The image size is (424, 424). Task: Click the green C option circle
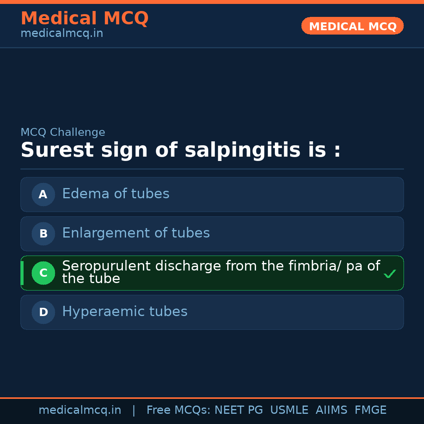coord(43,273)
